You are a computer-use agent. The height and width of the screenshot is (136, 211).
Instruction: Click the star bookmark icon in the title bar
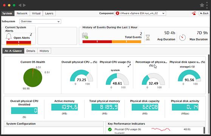[x=202, y=5]
